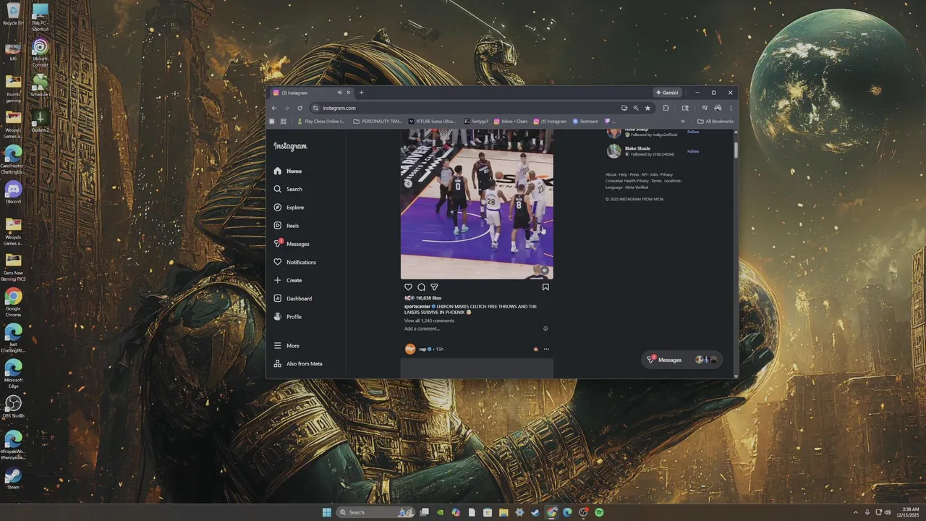Click Meta Verified footer link
The image size is (926, 521).
637,187
